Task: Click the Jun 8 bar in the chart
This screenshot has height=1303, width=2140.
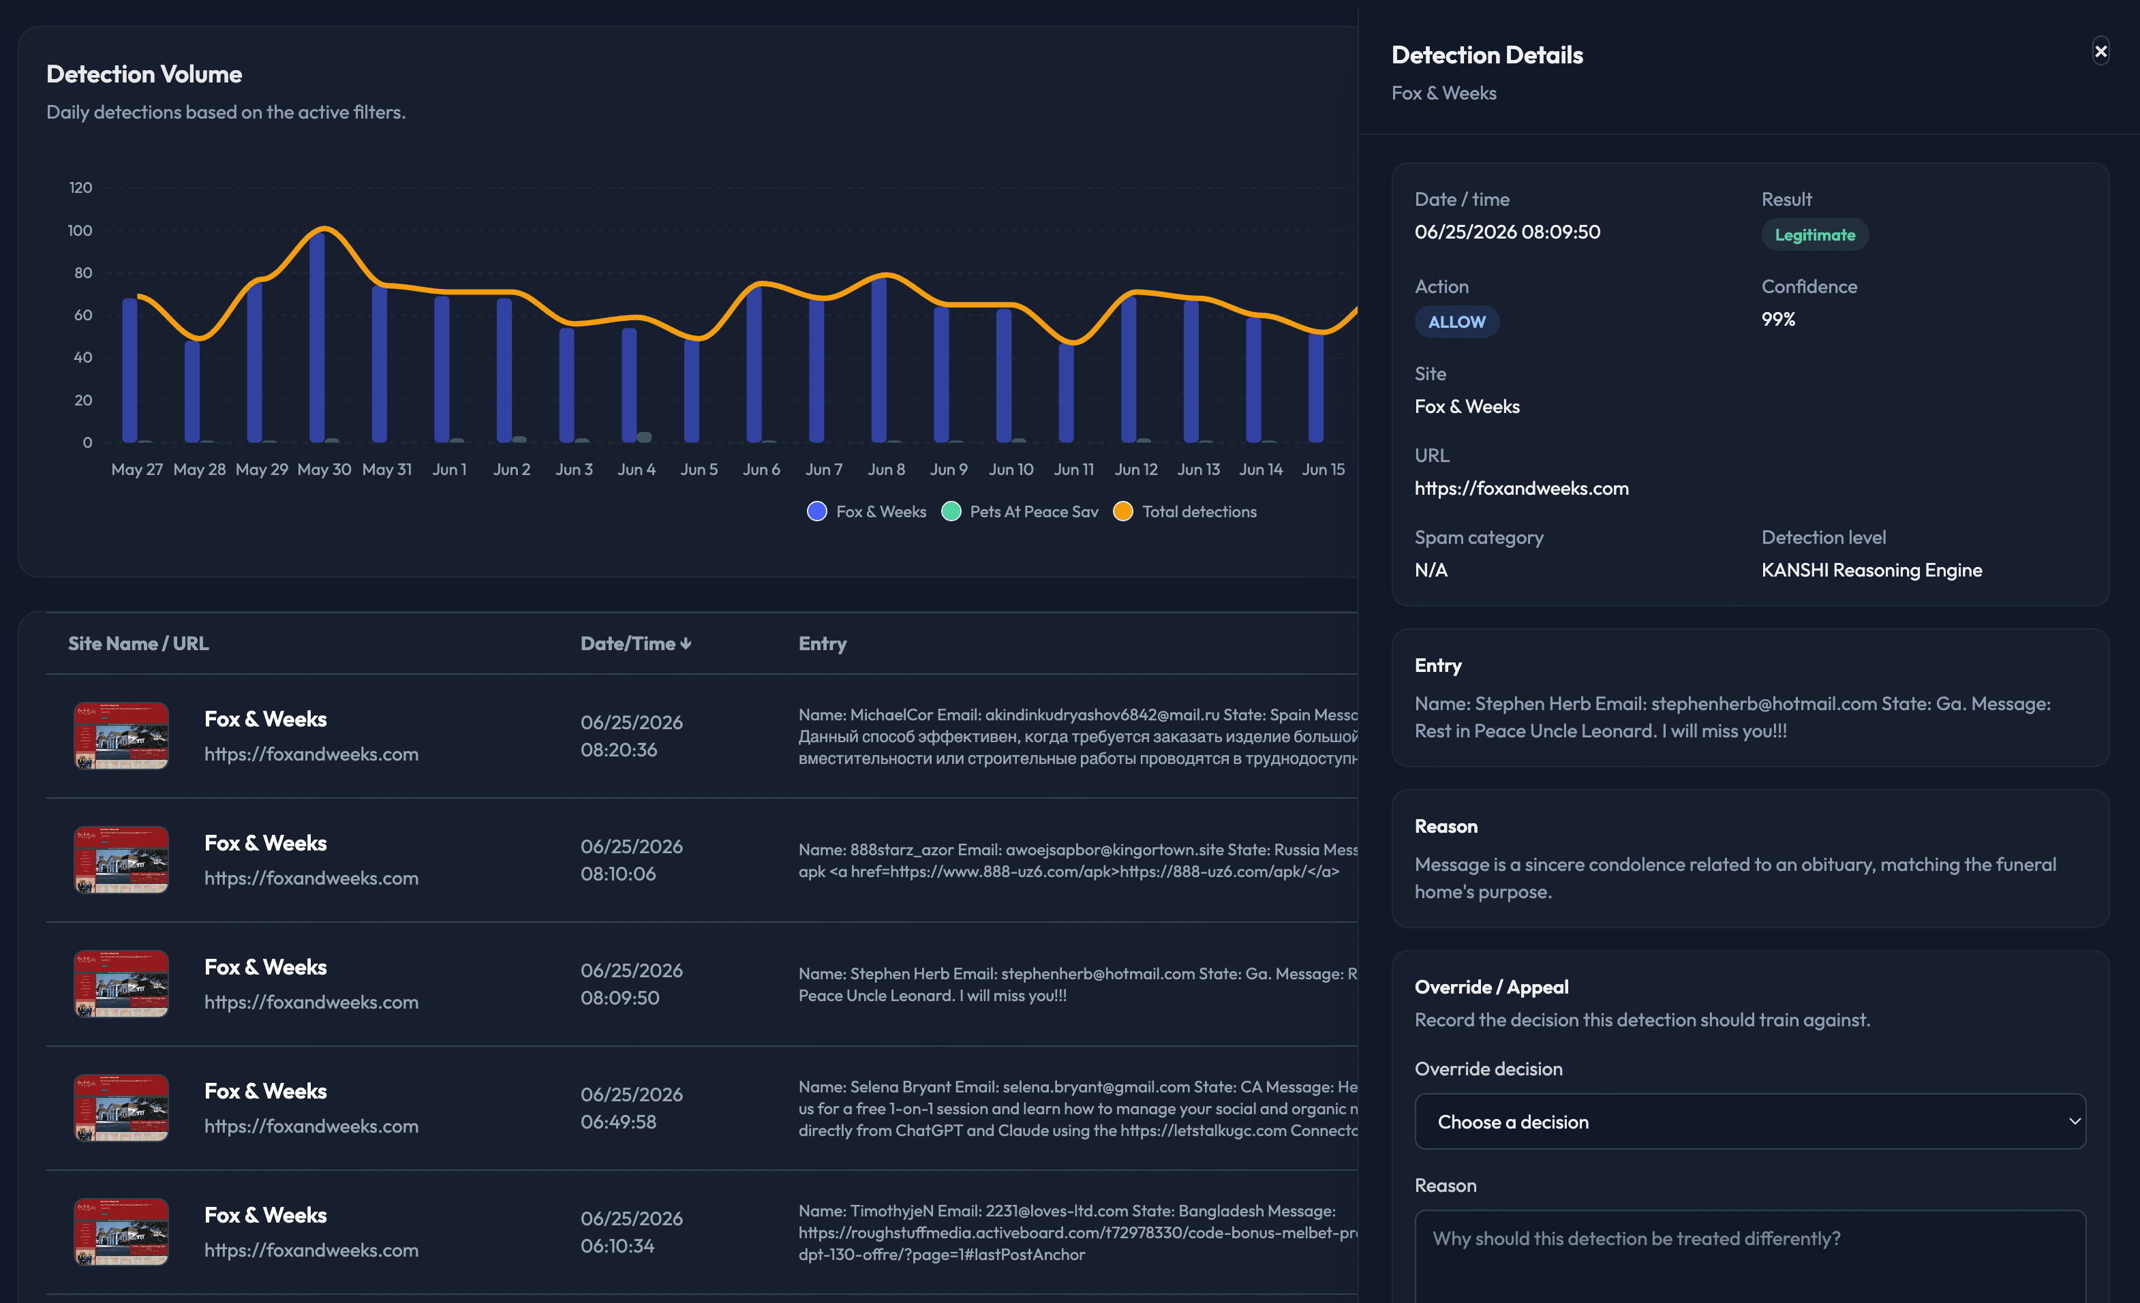Action: tap(879, 360)
